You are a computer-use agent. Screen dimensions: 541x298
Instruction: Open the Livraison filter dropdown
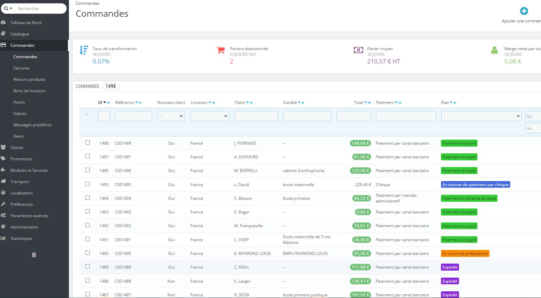210,116
